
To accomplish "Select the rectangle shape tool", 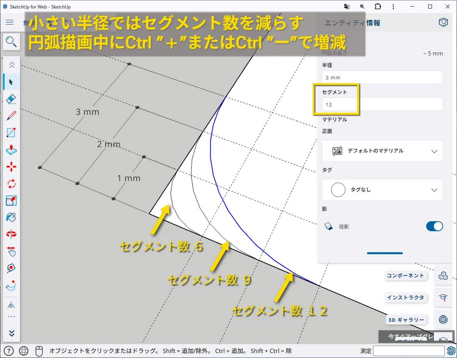I will [x=11, y=133].
